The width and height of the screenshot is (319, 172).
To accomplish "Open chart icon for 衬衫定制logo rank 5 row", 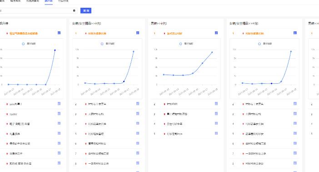I will click(216, 133).
